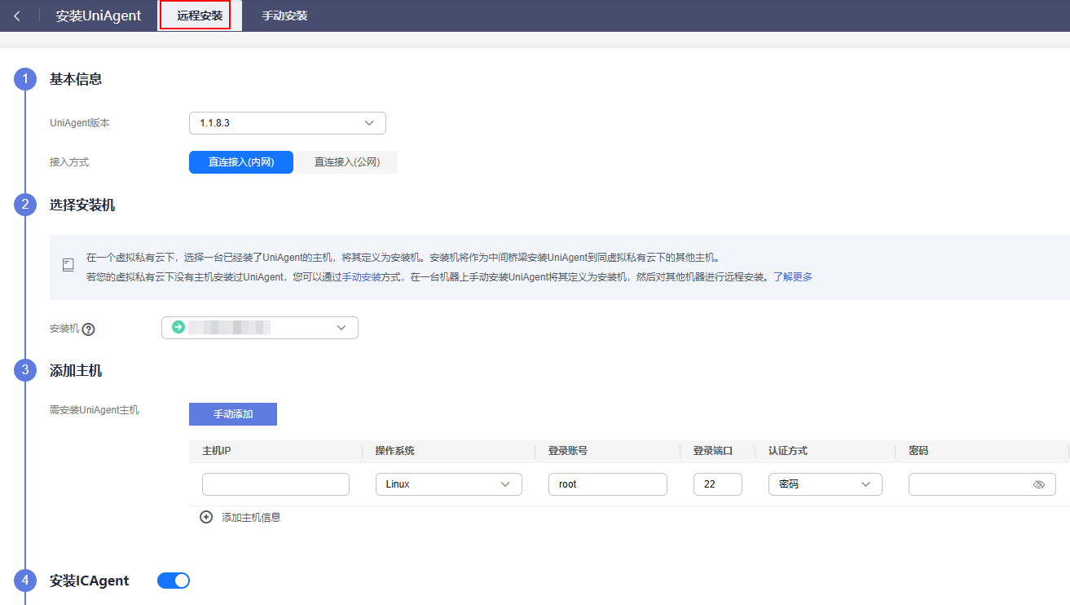This screenshot has height=605, width=1070.
Task: Toggle the 安装ICAgent switch
Action: tap(174, 581)
